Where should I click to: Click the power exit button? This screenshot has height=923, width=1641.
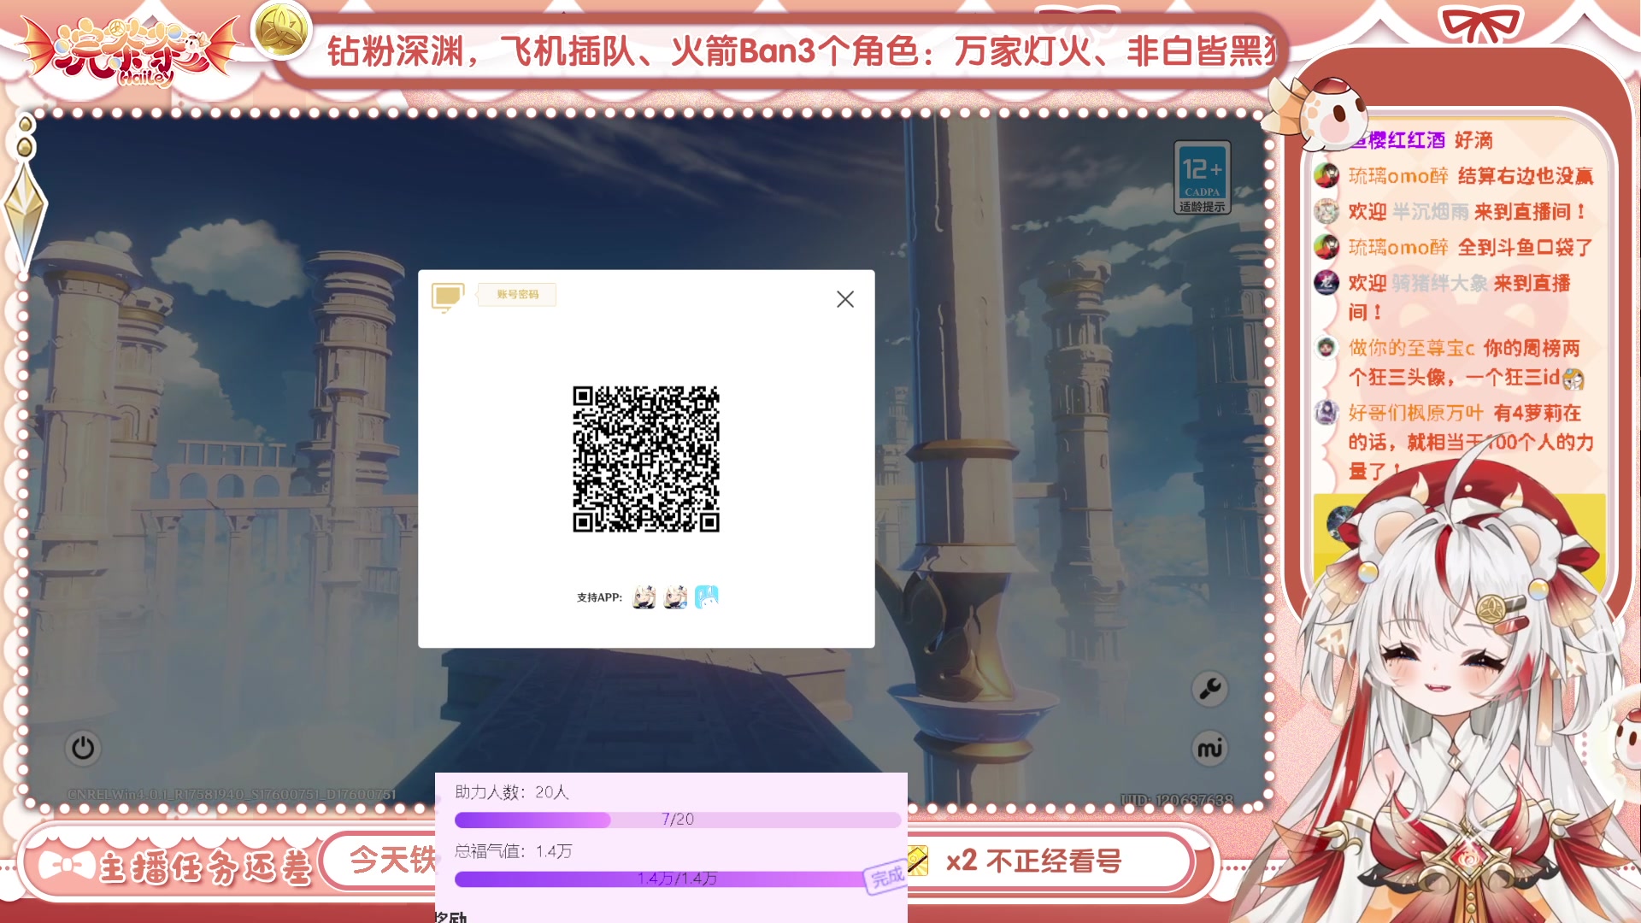click(x=83, y=748)
